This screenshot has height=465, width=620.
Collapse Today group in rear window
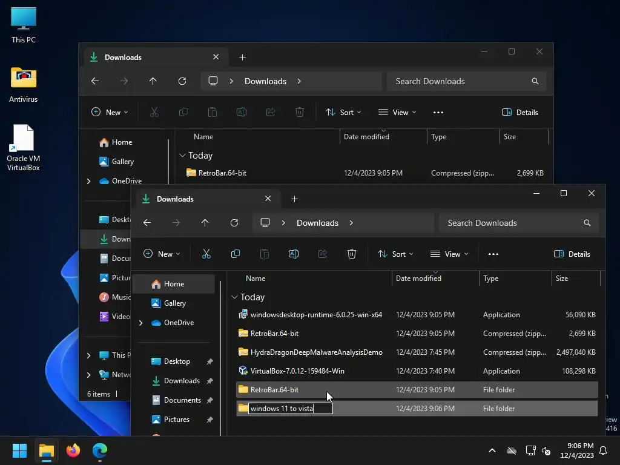tap(182, 156)
